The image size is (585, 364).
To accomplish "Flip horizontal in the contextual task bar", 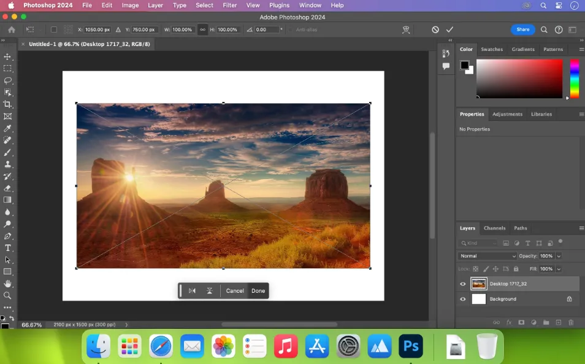I will pos(192,291).
